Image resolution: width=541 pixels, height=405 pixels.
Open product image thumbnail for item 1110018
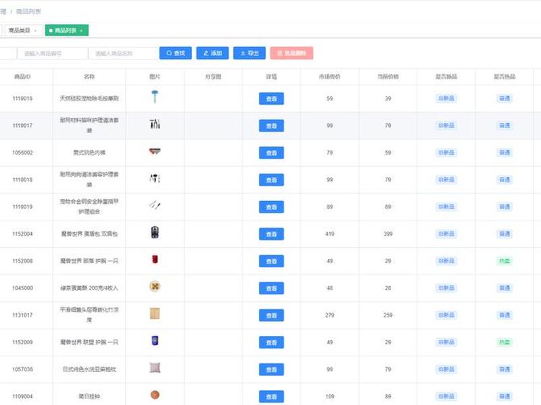[155, 178]
